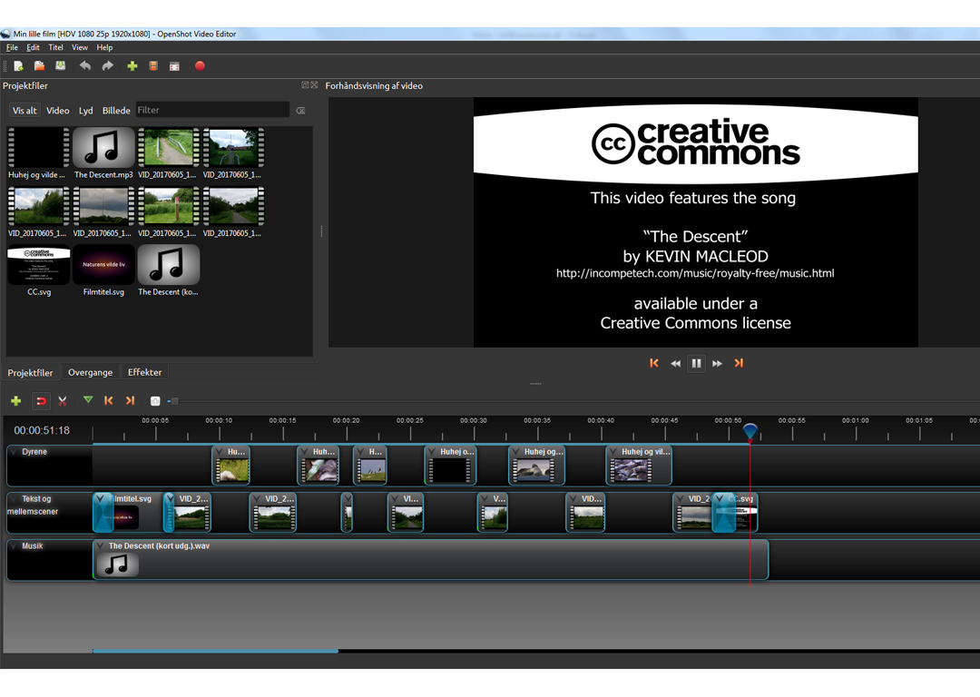Select 'The Descent (ko...' project file
Screen dimensions: 980x697
(x=168, y=270)
